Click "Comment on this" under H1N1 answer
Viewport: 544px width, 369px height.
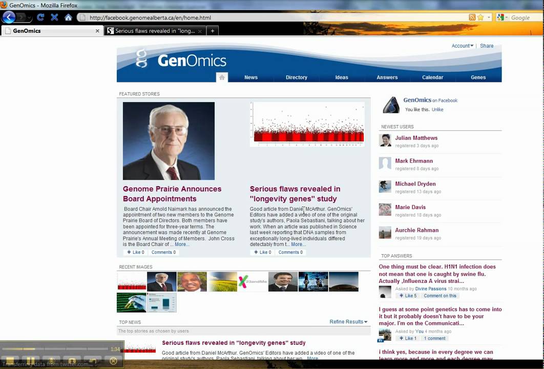pos(440,296)
